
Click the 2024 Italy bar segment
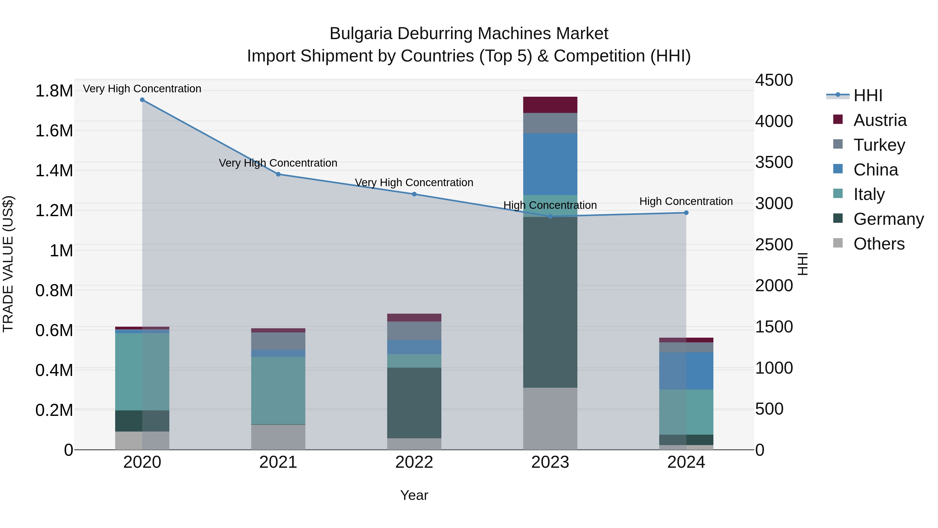point(686,412)
